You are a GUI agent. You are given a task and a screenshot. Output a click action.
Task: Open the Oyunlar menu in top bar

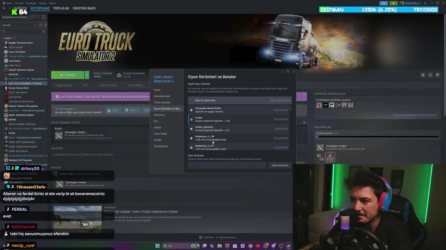[x=43, y=3]
